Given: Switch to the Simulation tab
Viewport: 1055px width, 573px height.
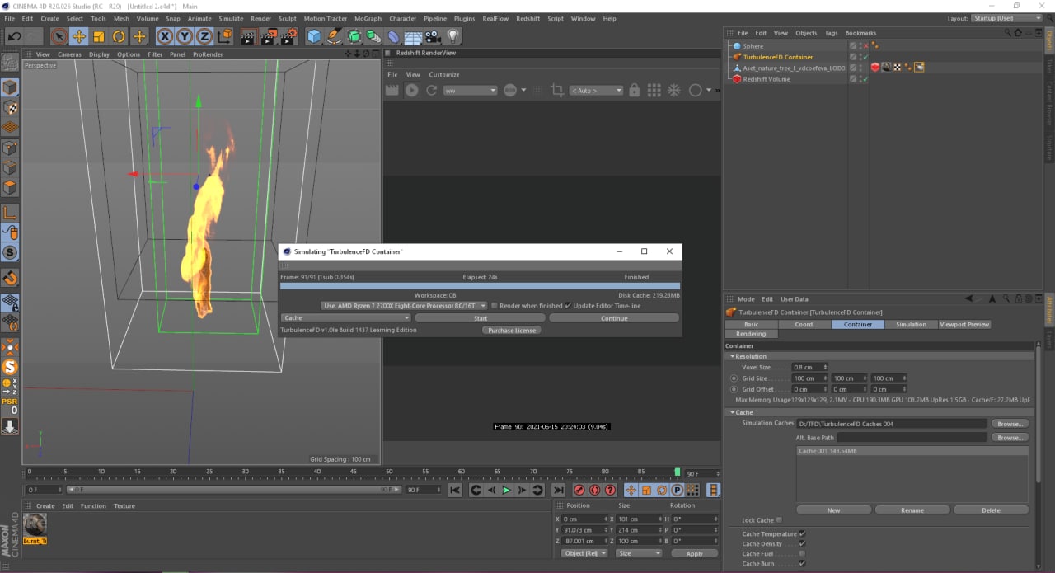Looking at the screenshot, I should pos(911,324).
